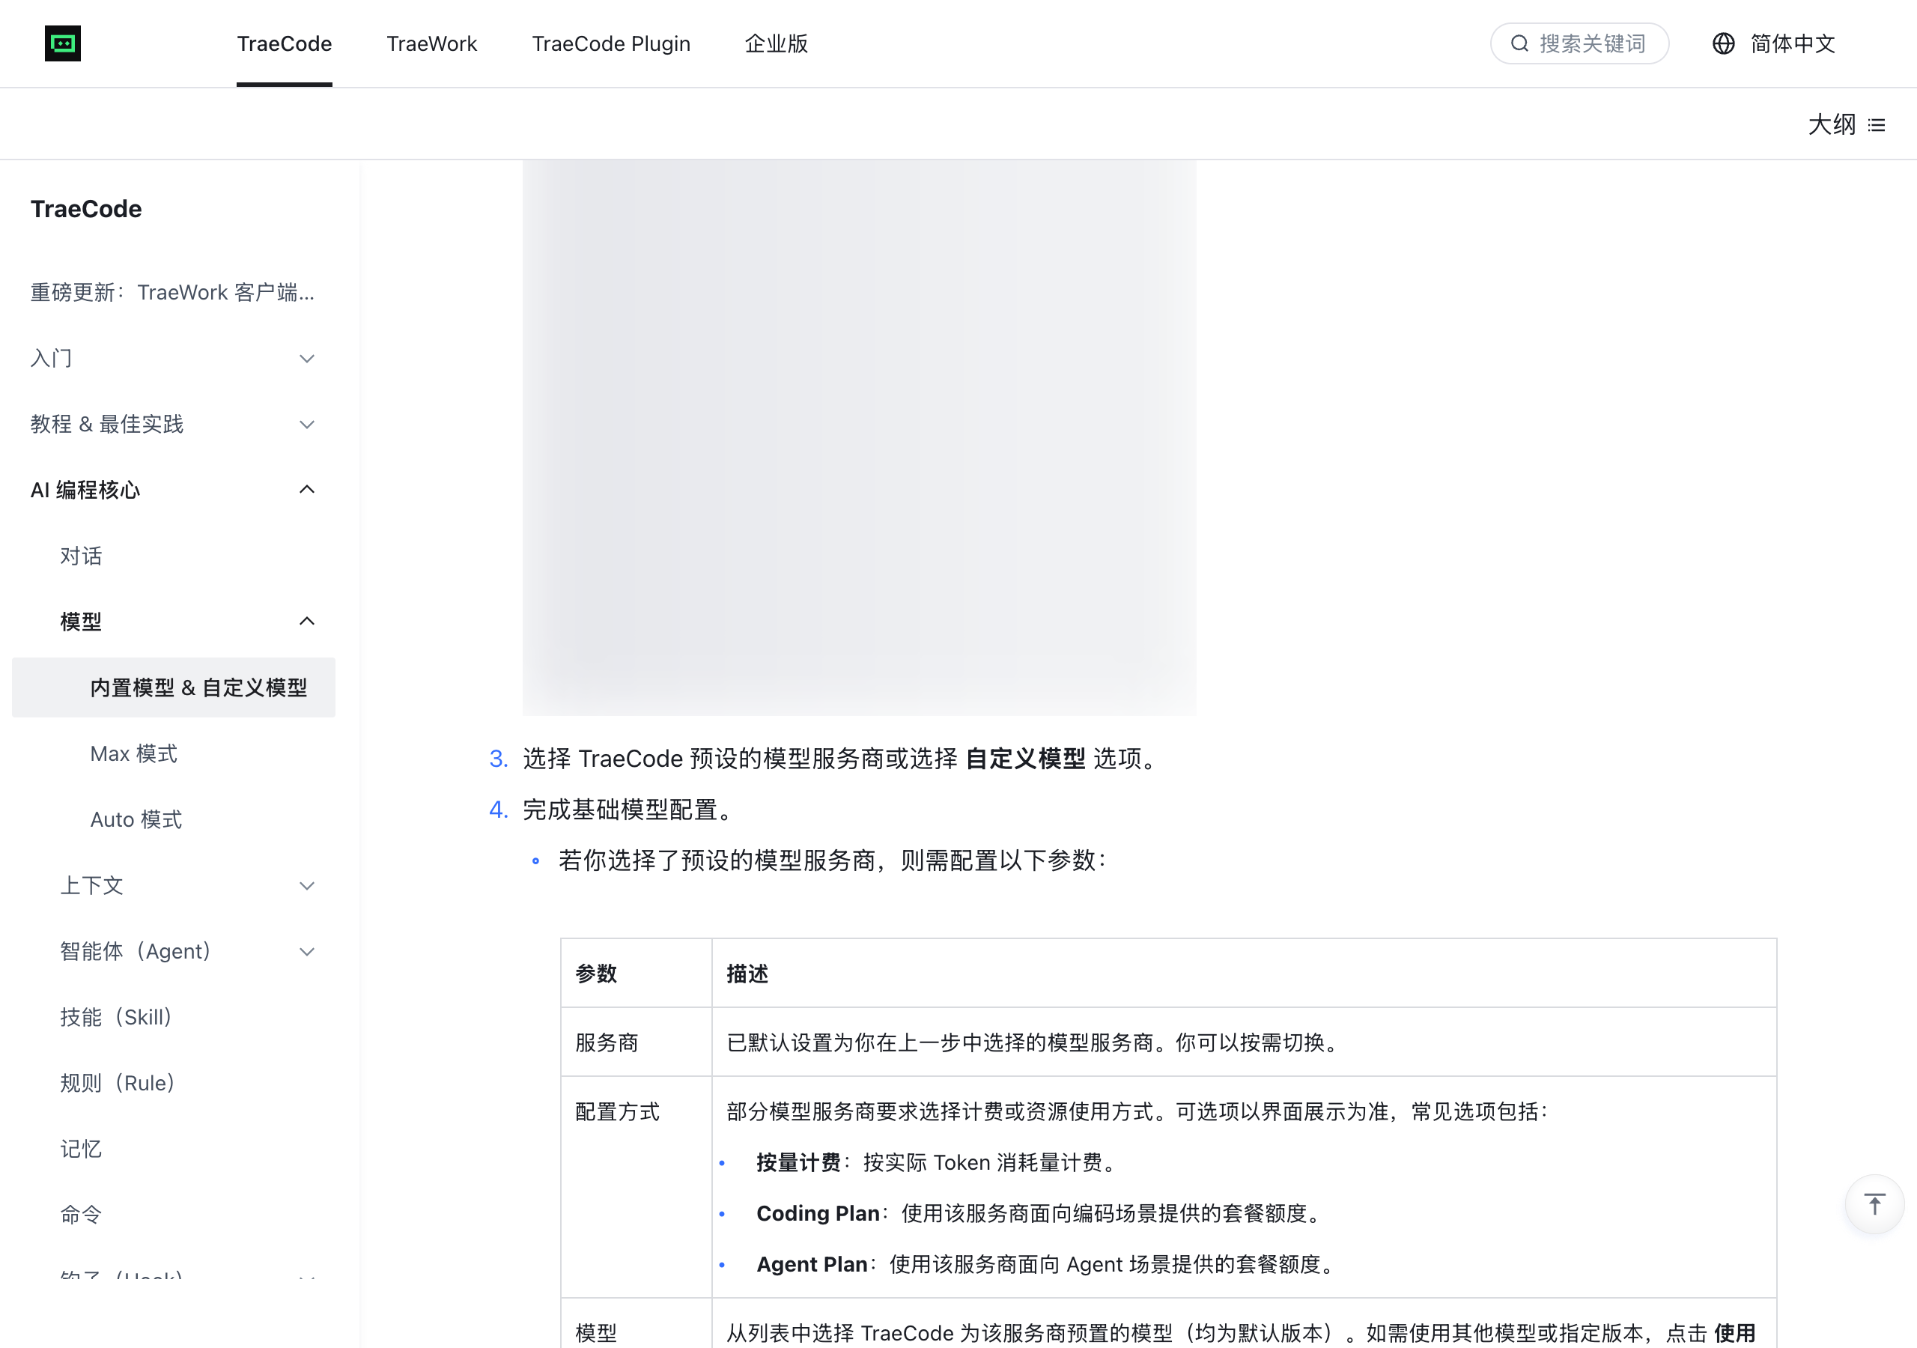Click the 按量计费 bullet text
The width and height of the screenshot is (1917, 1348).
[798, 1162]
